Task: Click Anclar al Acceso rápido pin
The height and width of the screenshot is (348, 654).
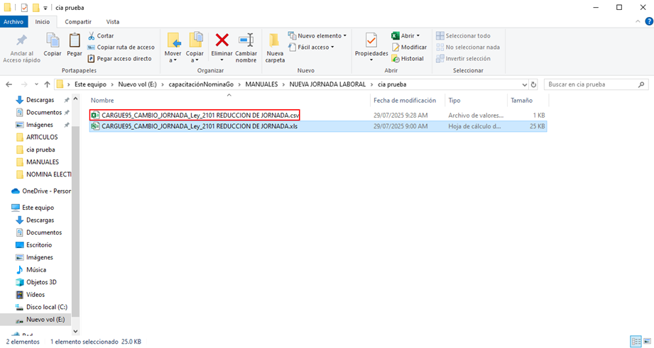Action: click(x=21, y=41)
